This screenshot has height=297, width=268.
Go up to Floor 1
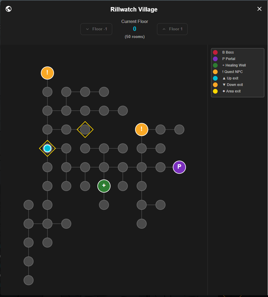(x=172, y=29)
